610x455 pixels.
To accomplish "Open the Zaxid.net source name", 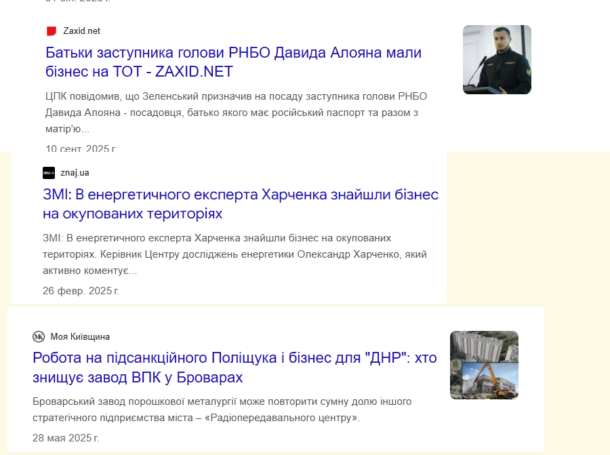I will tap(81, 31).
